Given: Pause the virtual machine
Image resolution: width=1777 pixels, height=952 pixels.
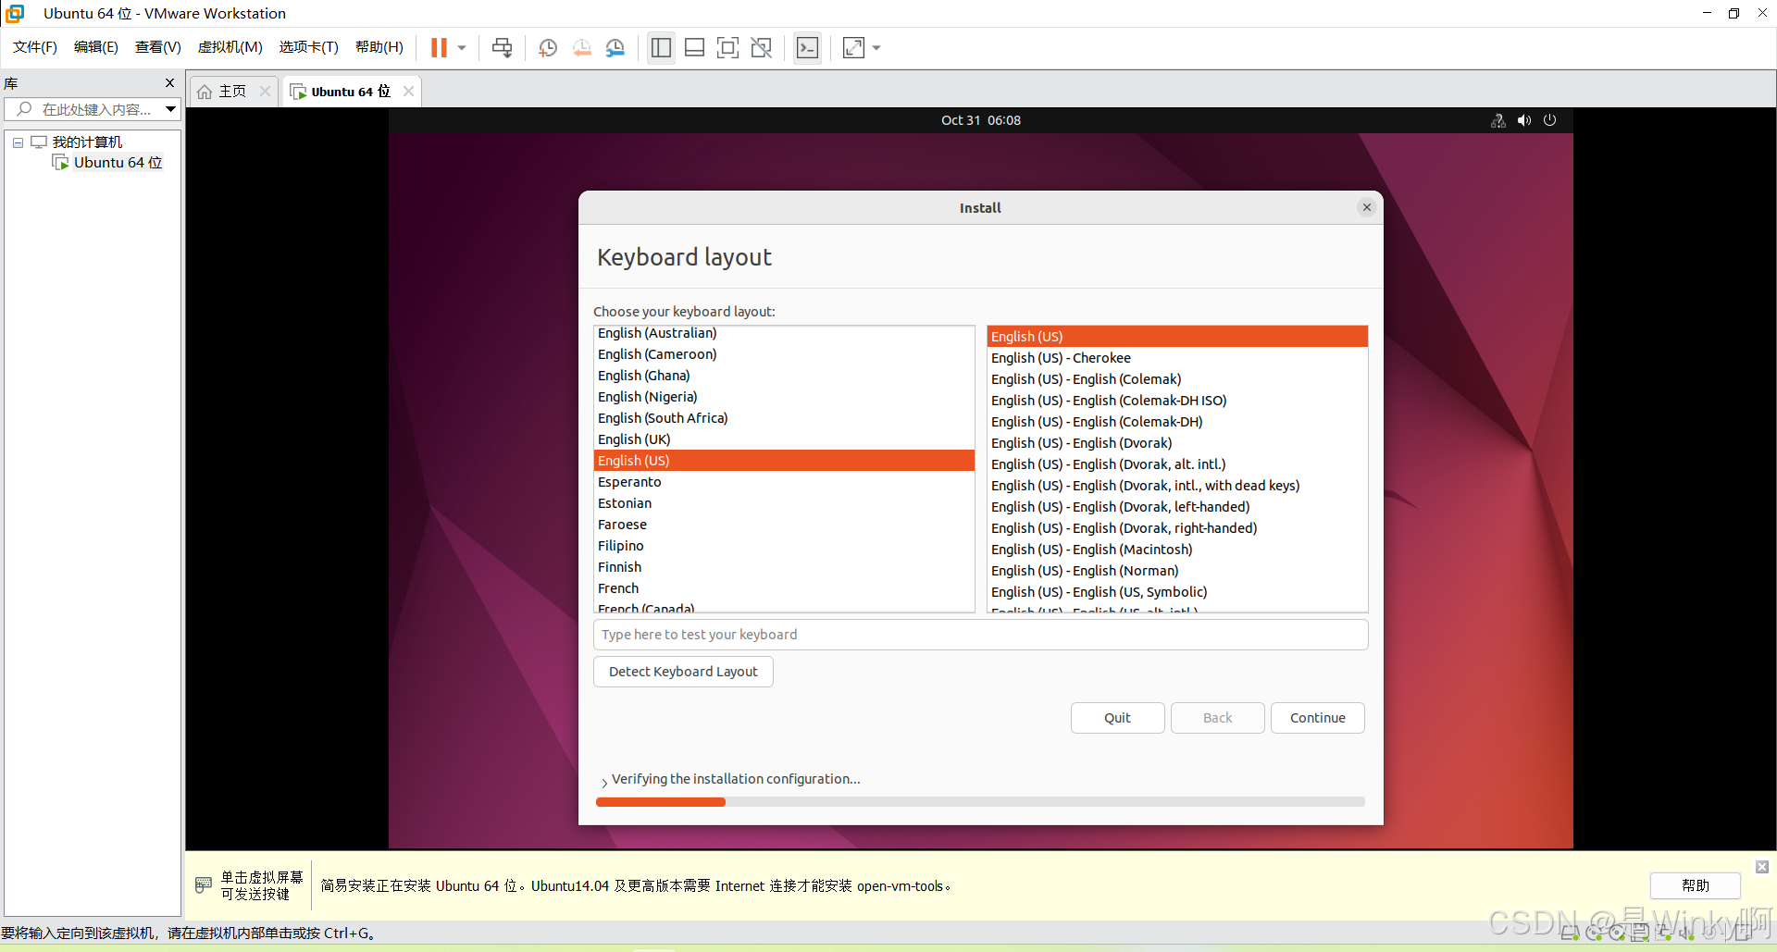Looking at the screenshot, I should (439, 48).
